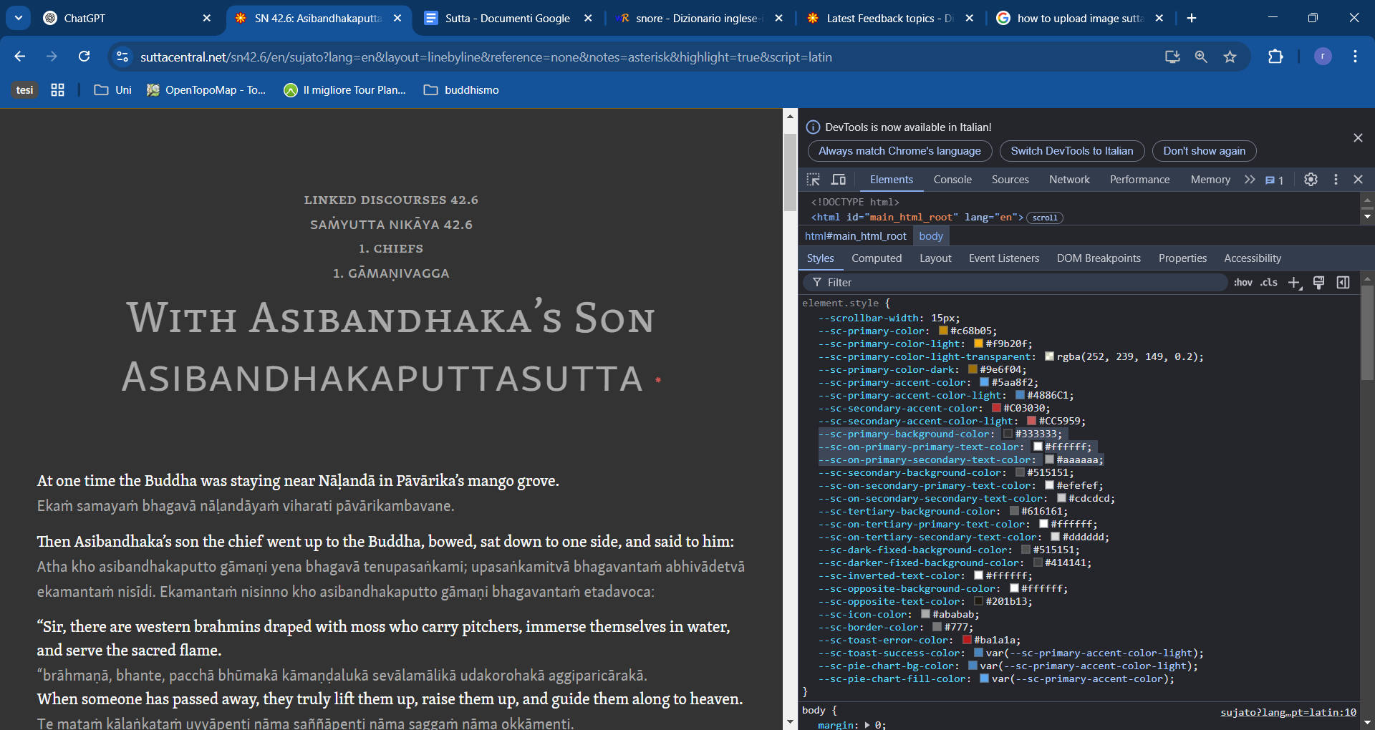The height and width of the screenshot is (730, 1375).
Task: View site information icon in address bar
Action: [122, 57]
